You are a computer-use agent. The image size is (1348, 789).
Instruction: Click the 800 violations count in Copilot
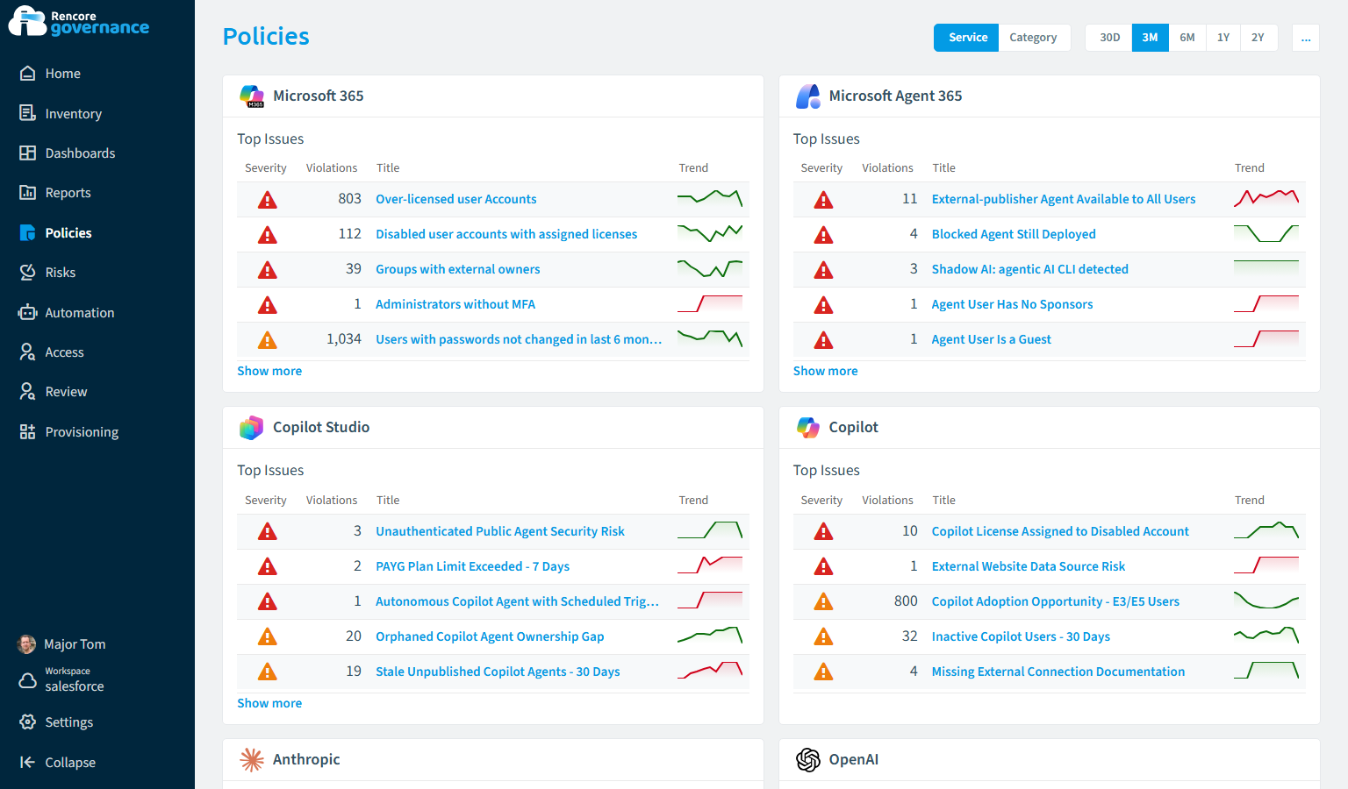coord(906,601)
